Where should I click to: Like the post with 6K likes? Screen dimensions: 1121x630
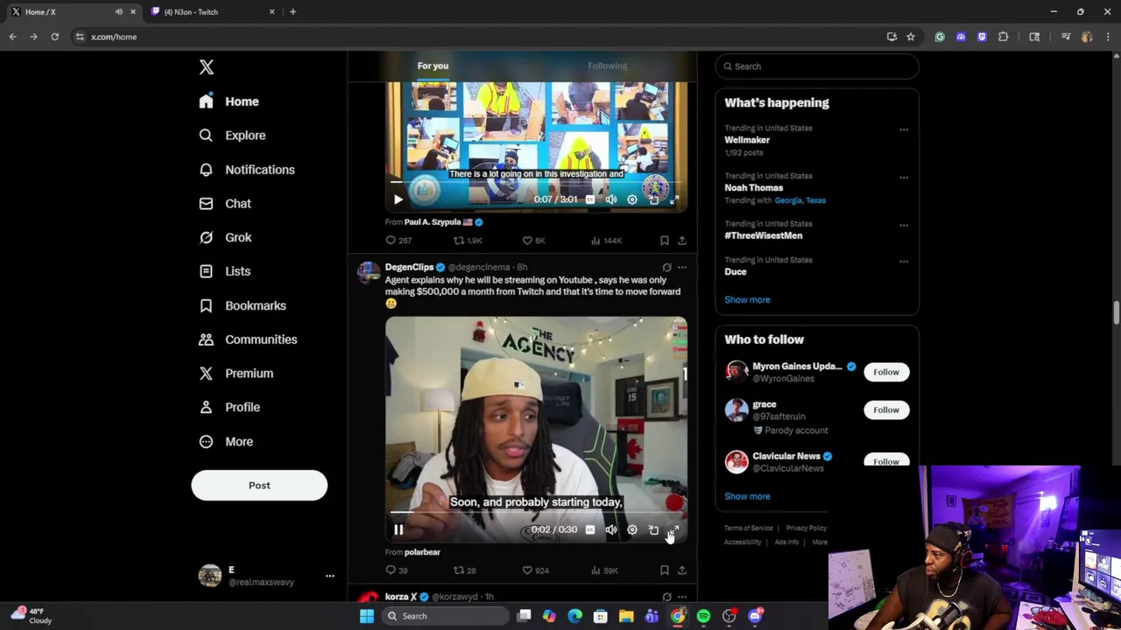pos(533,241)
